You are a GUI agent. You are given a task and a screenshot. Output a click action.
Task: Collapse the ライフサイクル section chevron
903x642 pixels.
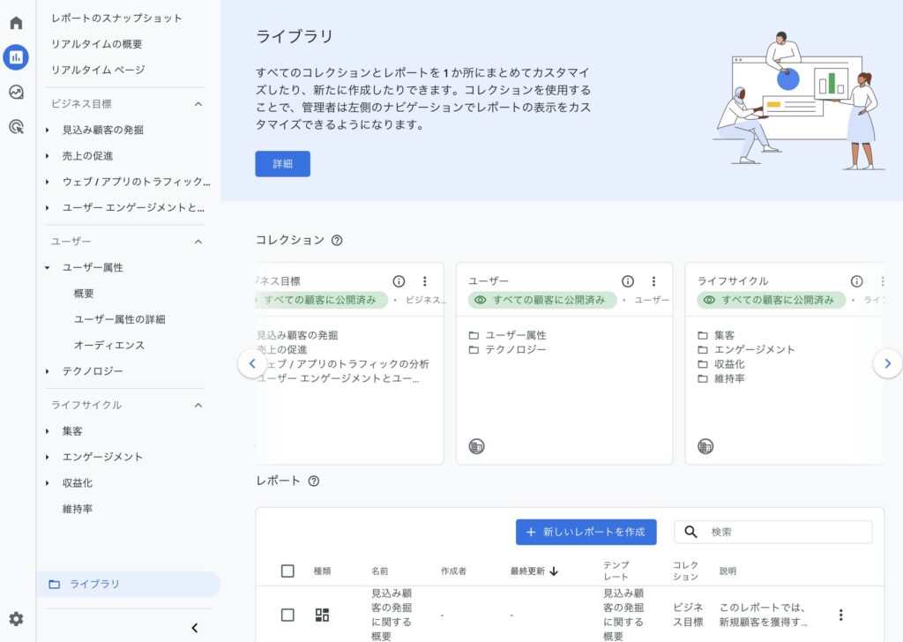(x=198, y=405)
